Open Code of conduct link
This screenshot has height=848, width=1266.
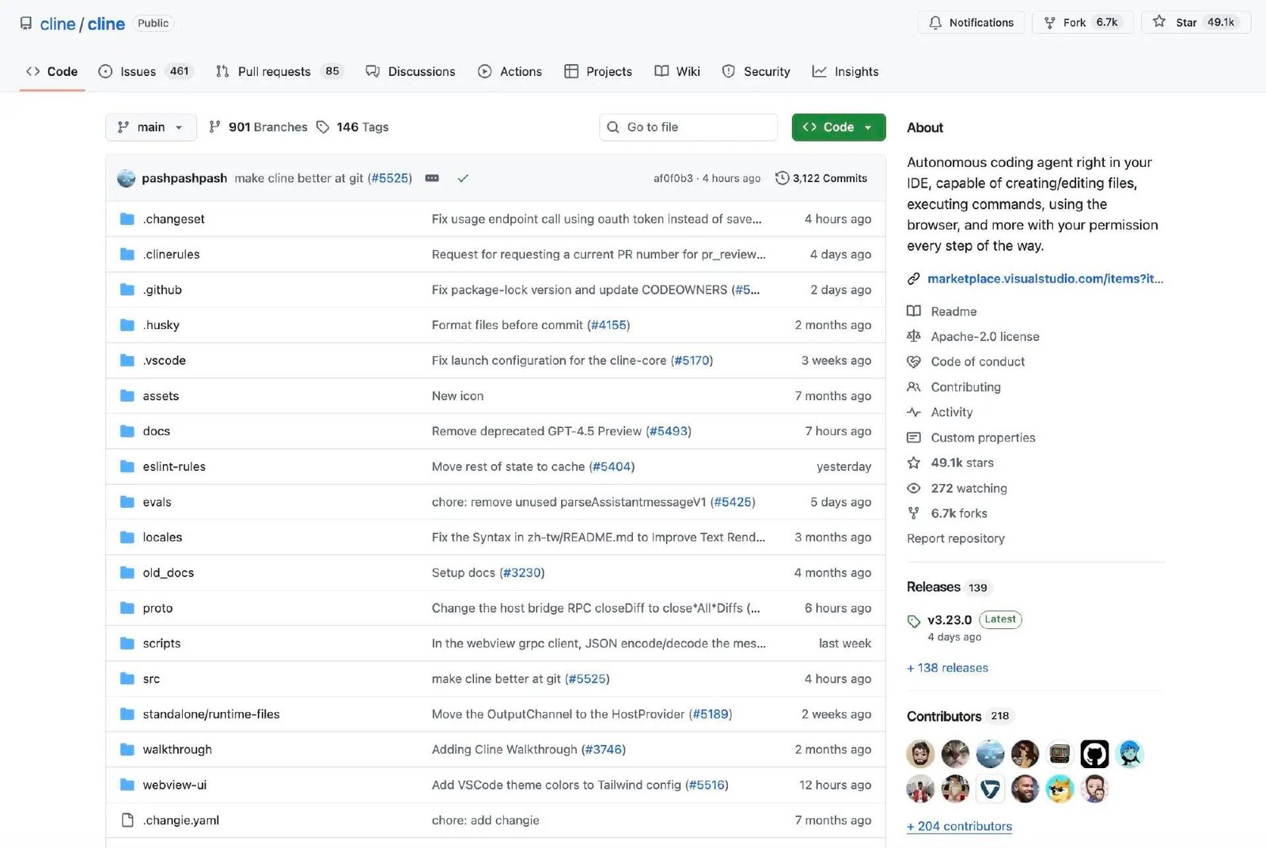(x=978, y=362)
